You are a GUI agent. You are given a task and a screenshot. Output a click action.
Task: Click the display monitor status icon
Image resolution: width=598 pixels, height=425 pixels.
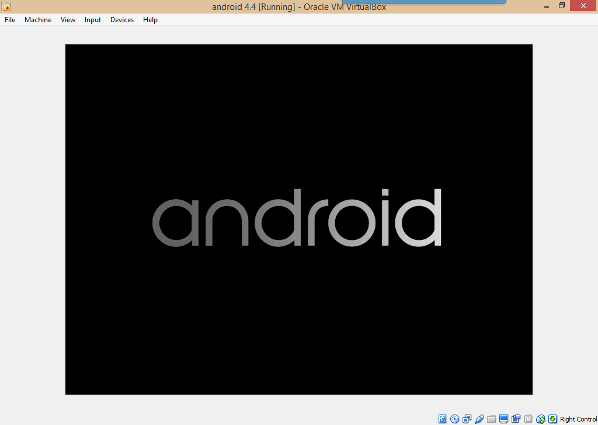[x=504, y=419]
